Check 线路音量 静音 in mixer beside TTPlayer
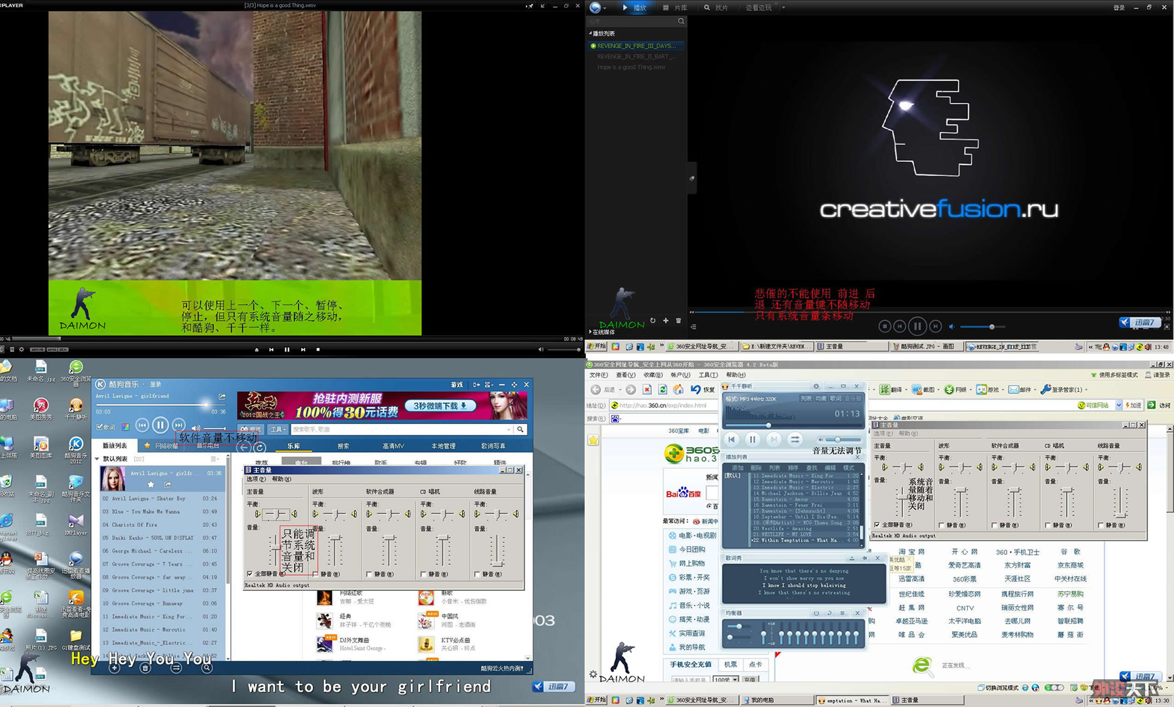 1101,525
